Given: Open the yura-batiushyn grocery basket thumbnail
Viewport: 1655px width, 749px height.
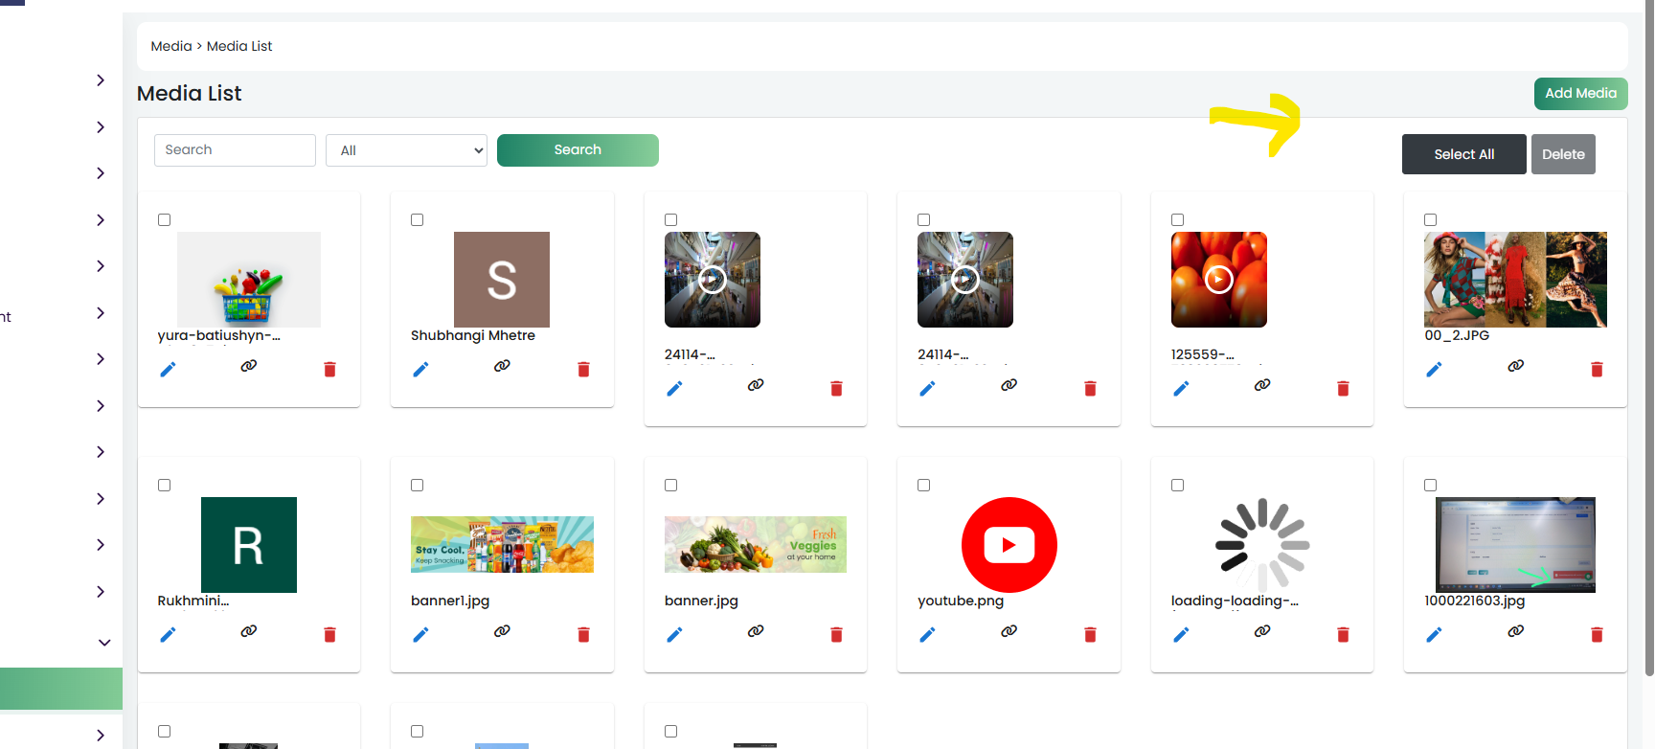Looking at the screenshot, I should pyautogui.click(x=249, y=280).
